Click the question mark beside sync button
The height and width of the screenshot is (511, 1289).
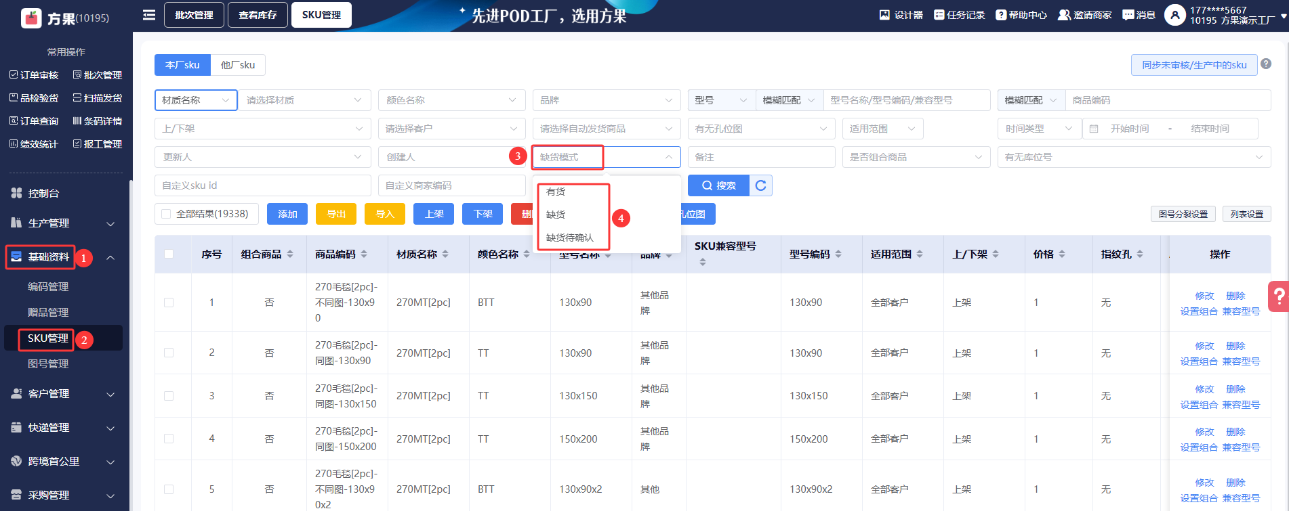1266,64
